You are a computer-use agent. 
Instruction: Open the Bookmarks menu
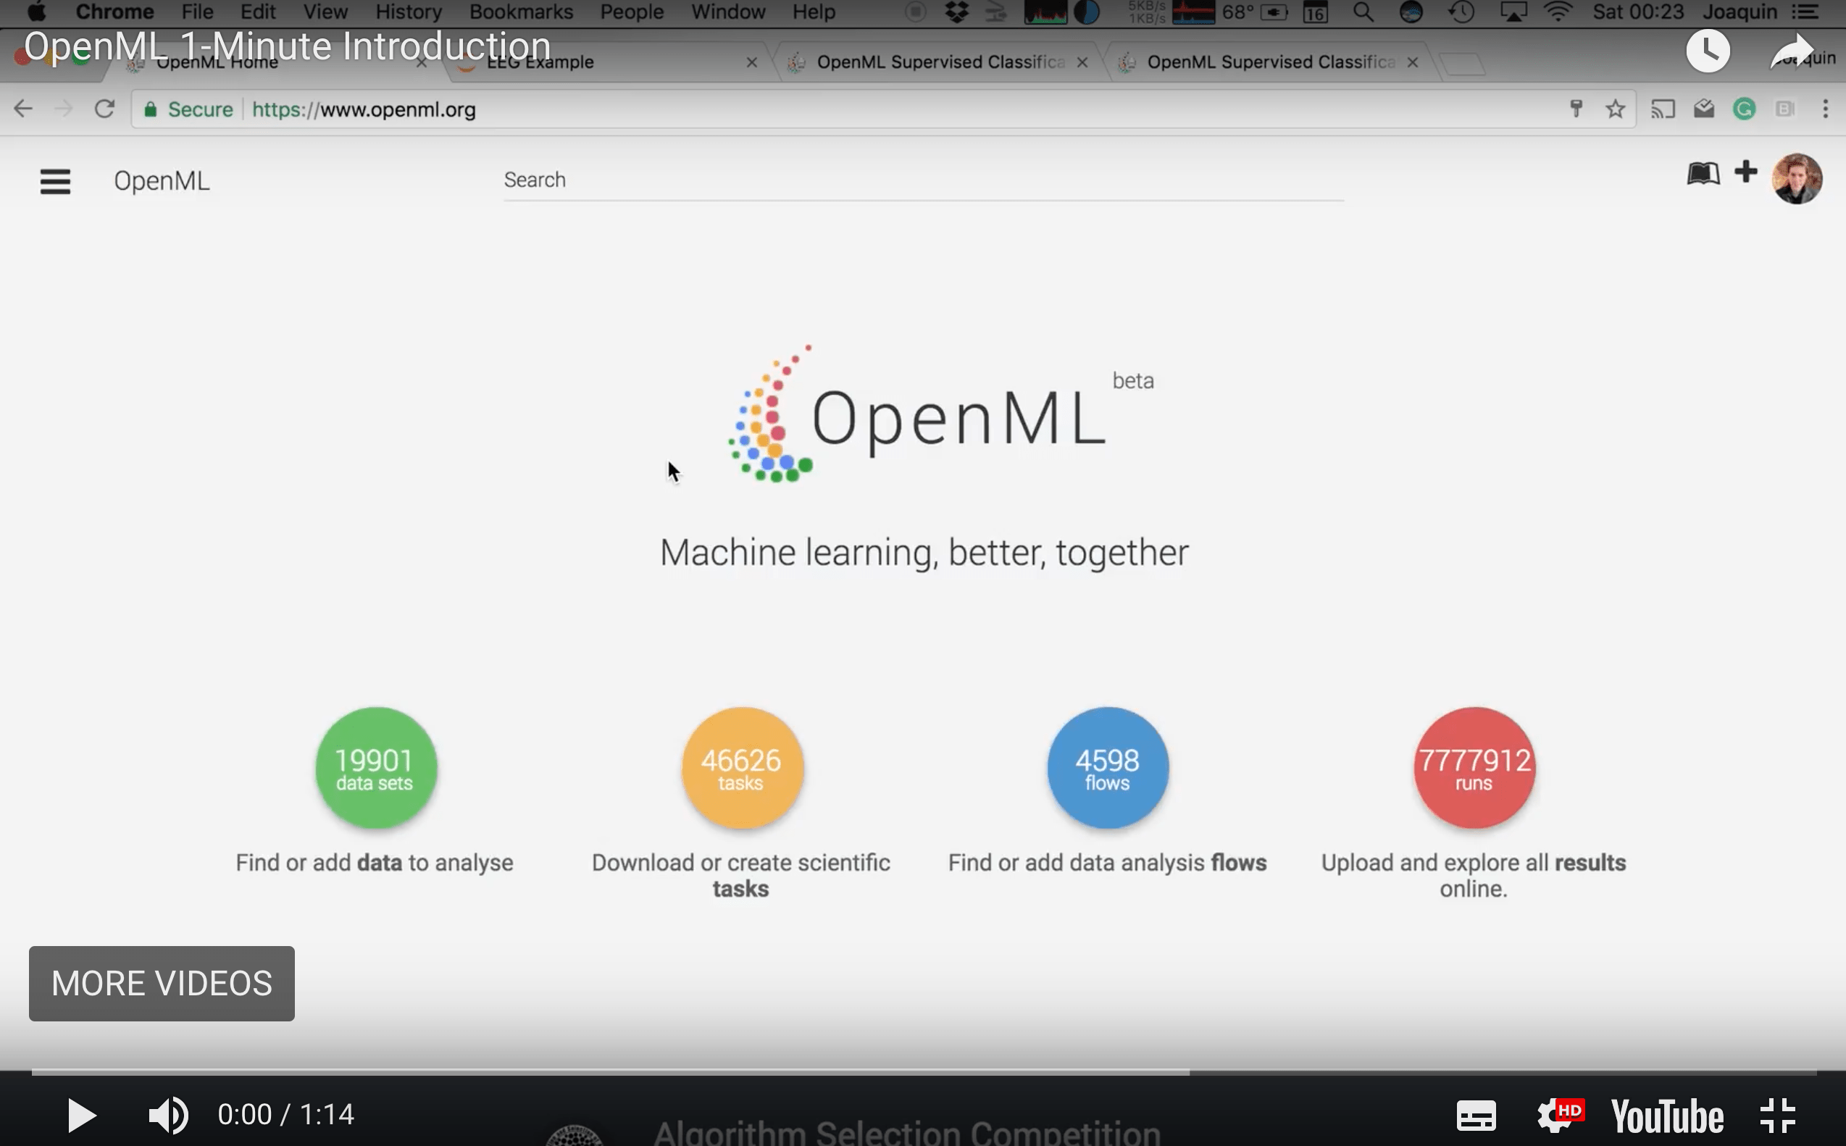tap(521, 12)
